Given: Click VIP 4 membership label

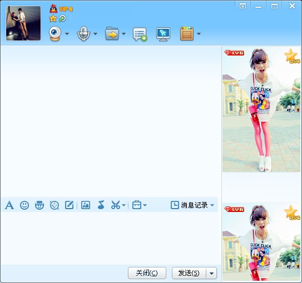Looking at the screenshot, I should 66,9.
